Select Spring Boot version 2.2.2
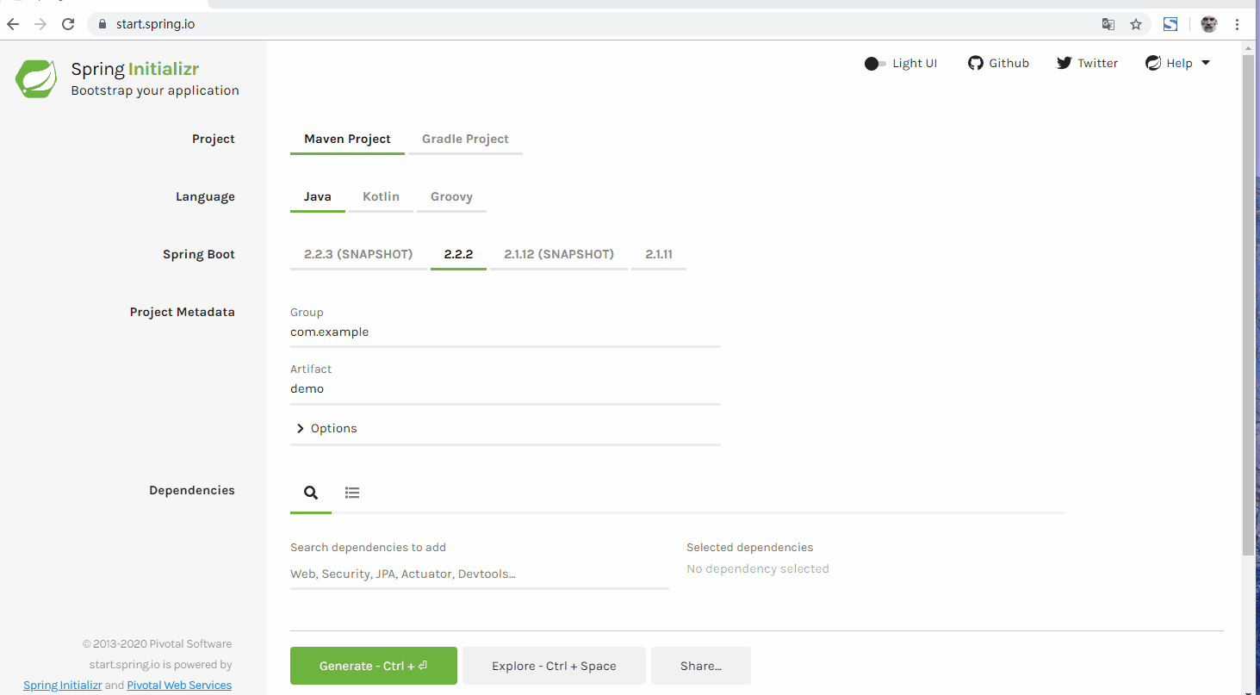The width and height of the screenshot is (1260, 695). tap(458, 255)
